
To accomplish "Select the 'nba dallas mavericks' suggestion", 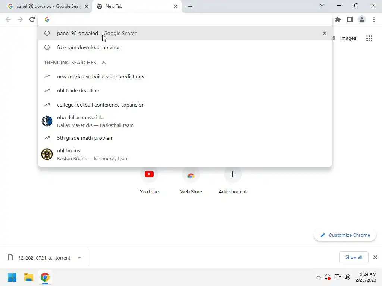I will pos(185,121).
